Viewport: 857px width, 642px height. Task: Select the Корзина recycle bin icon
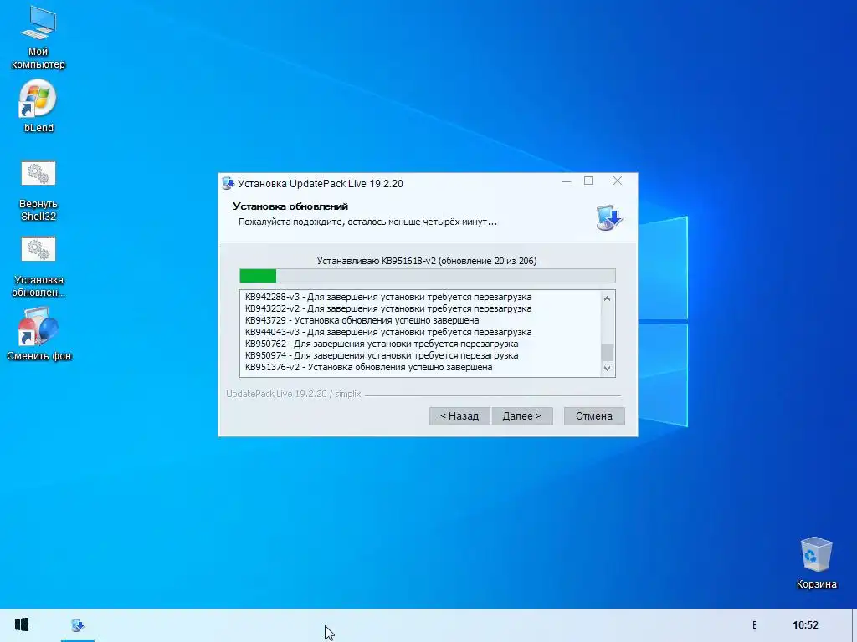817,563
